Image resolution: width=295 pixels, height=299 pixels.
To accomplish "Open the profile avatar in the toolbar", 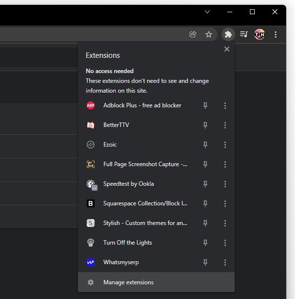I will click(x=260, y=34).
